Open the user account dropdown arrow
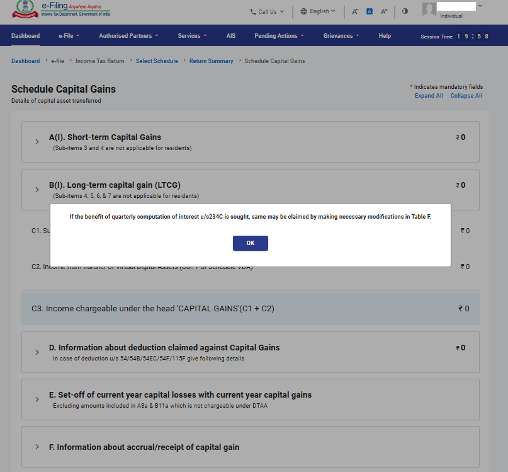 point(480,6)
